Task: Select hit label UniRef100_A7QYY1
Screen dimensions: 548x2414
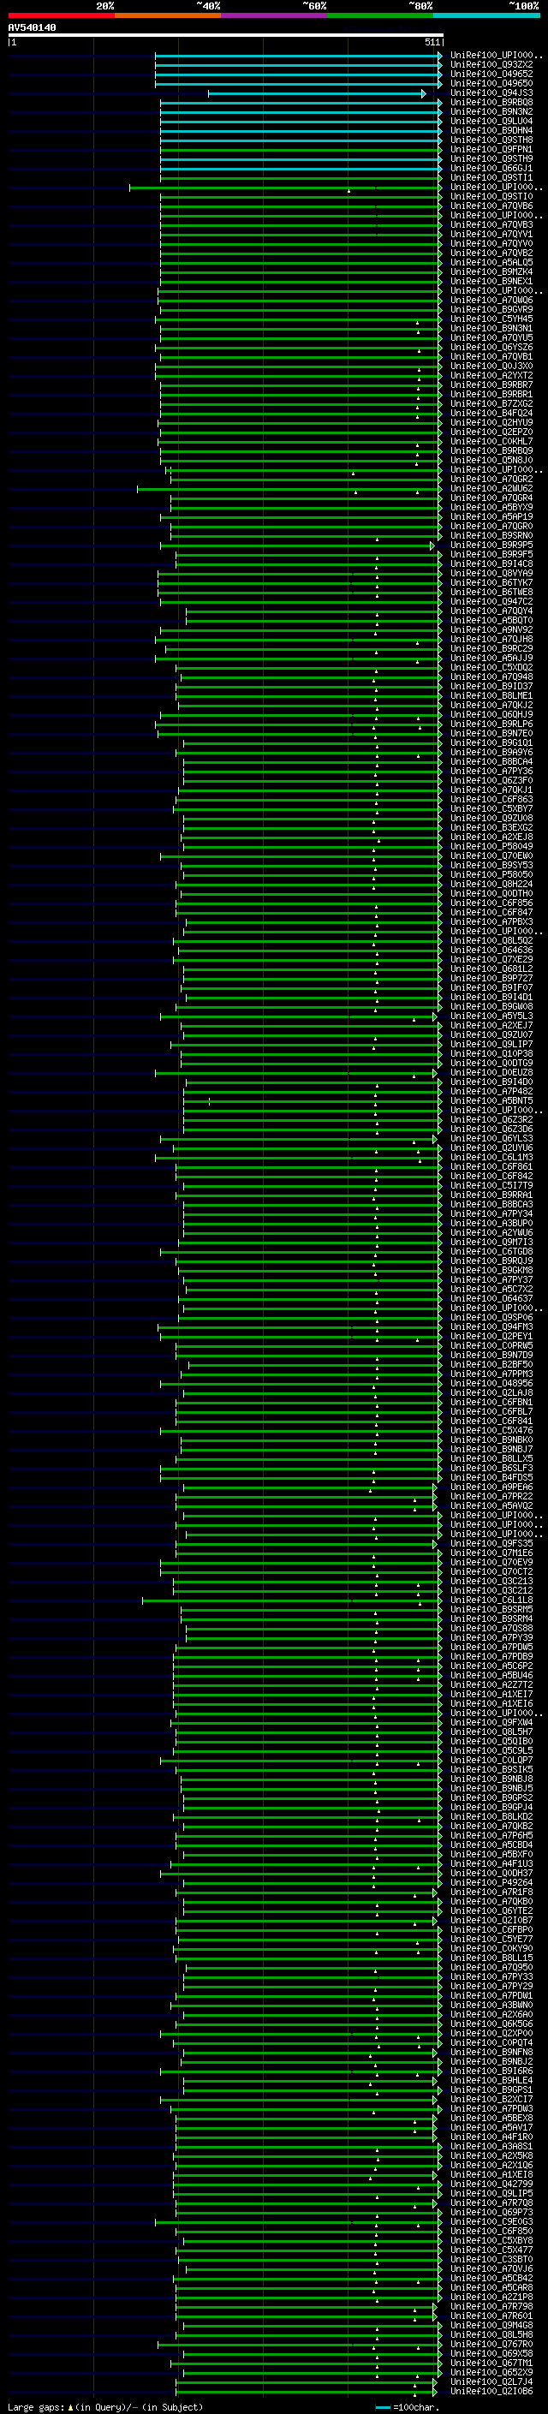Action: tap(491, 235)
